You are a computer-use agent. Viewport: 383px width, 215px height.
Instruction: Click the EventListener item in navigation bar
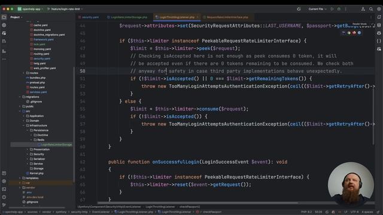coord(101,212)
